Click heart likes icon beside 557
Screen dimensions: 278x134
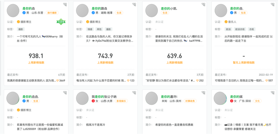266,80
